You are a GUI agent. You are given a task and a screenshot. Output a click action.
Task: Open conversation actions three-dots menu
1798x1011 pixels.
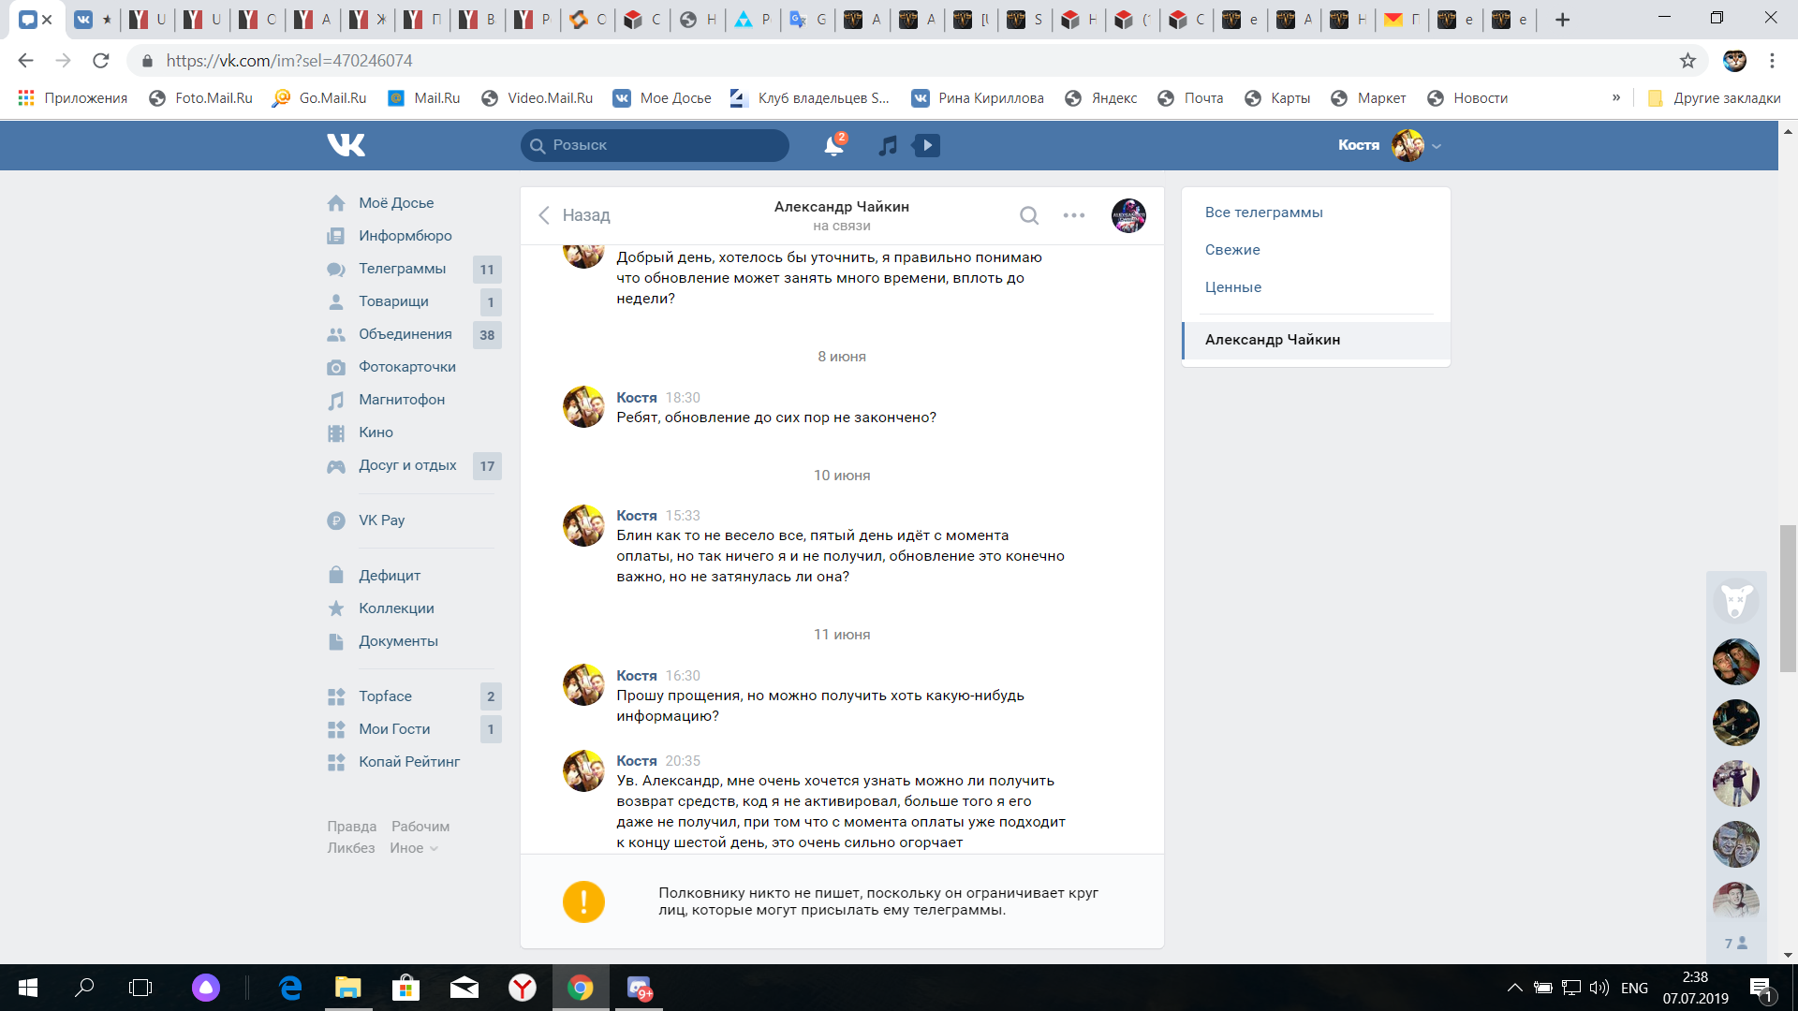tap(1074, 216)
